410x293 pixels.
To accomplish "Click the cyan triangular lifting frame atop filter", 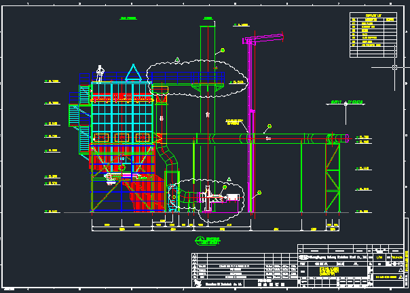I will 133,73.
